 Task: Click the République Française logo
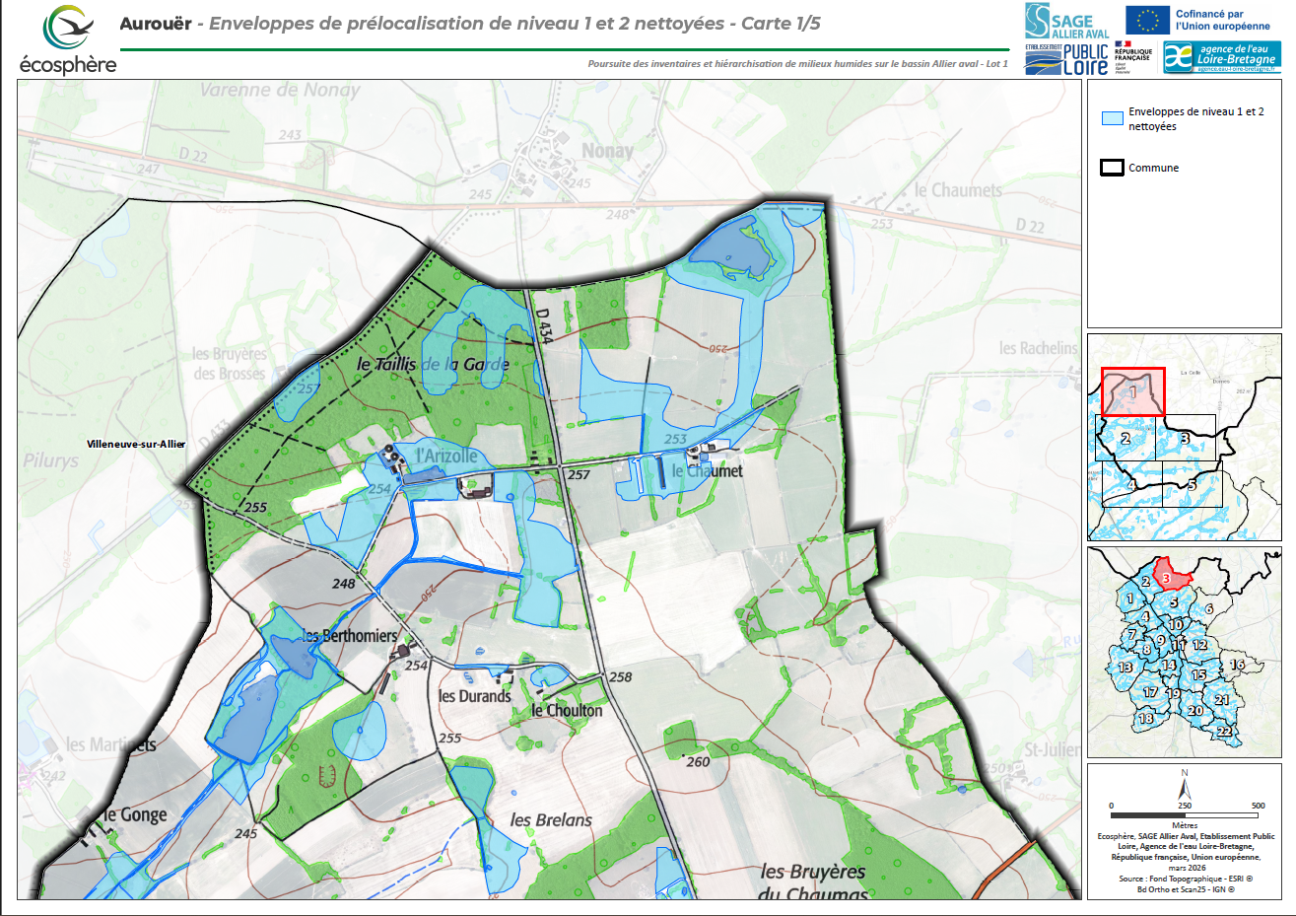click(1132, 56)
